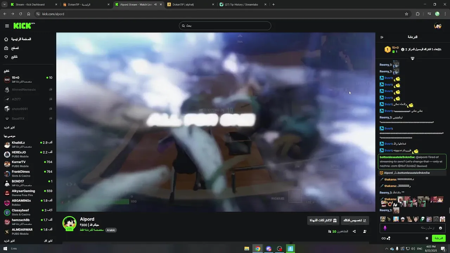Click the Alpord streamer avatar
The image size is (450, 253).
pyautogui.click(x=69, y=223)
